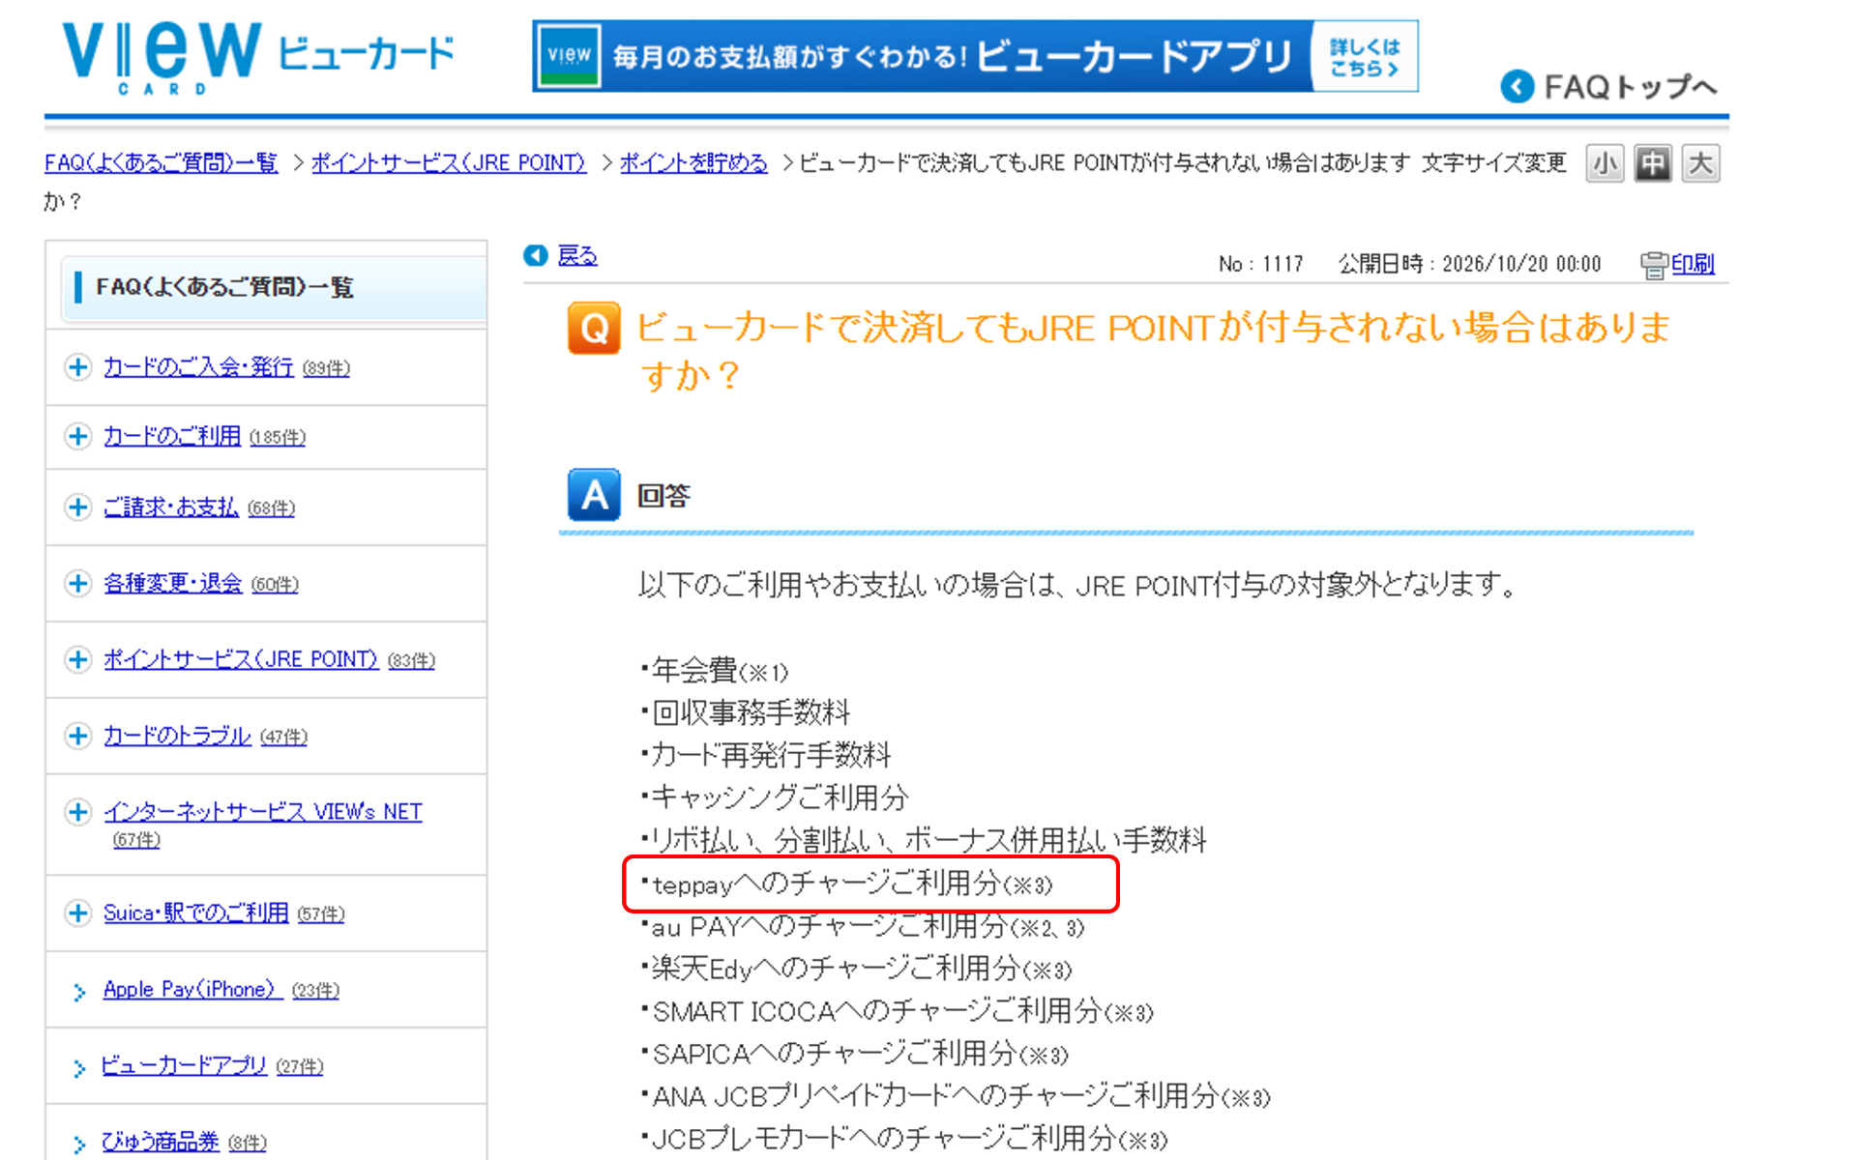Click 楽天Edyへのチャージご利用分 item
This screenshot has height=1160, width=1857.
point(857,969)
